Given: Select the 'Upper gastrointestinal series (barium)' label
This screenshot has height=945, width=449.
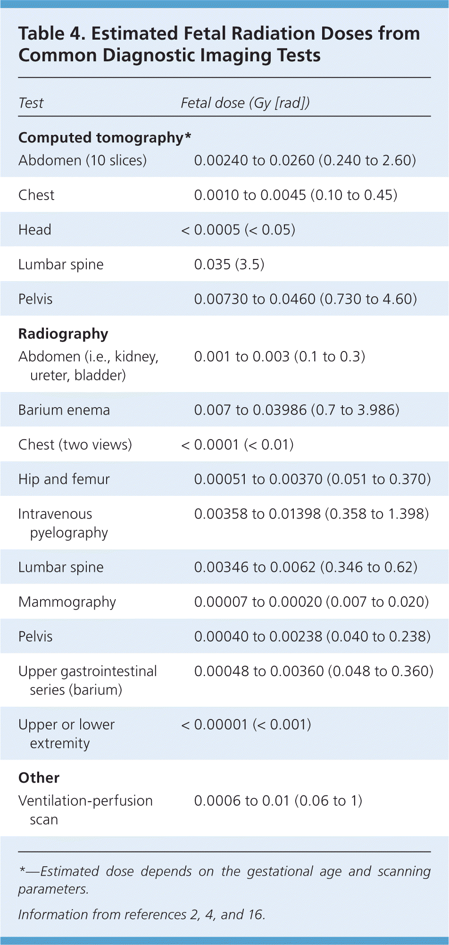Looking at the screenshot, I should pyautogui.click(x=87, y=680).
